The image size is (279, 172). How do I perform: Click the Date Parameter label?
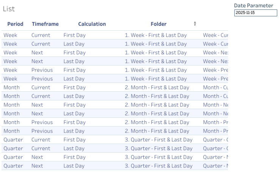253,6
